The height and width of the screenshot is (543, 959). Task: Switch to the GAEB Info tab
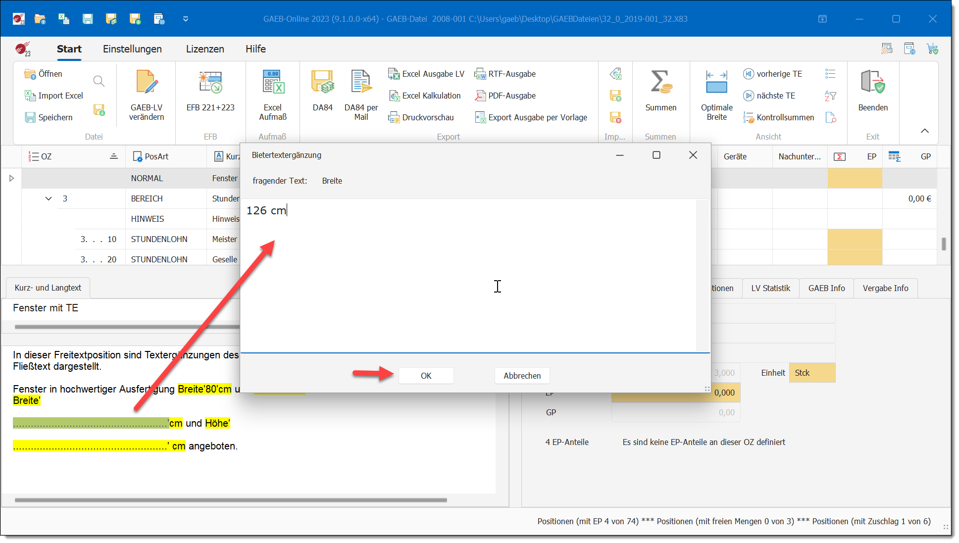(x=826, y=288)
